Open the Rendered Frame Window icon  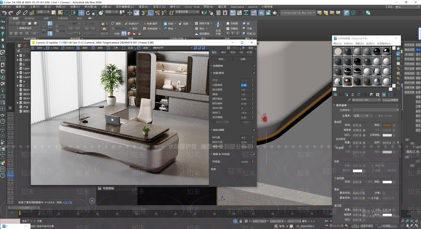pos(268,13)
